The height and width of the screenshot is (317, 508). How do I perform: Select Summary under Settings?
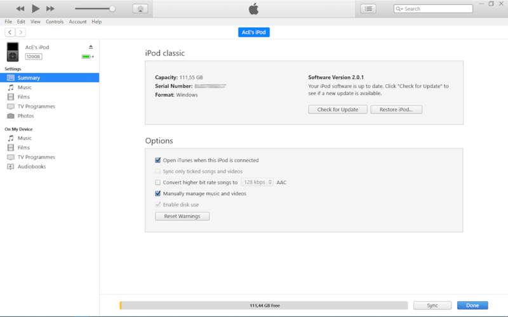pos(50,77)
